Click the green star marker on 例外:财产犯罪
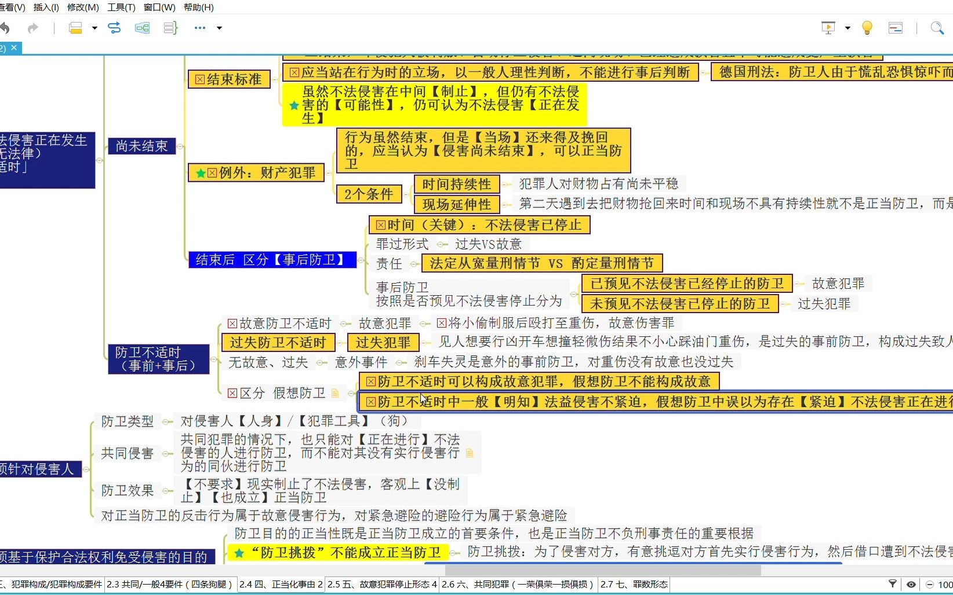953x595 pixels. (x=201, y=173)
